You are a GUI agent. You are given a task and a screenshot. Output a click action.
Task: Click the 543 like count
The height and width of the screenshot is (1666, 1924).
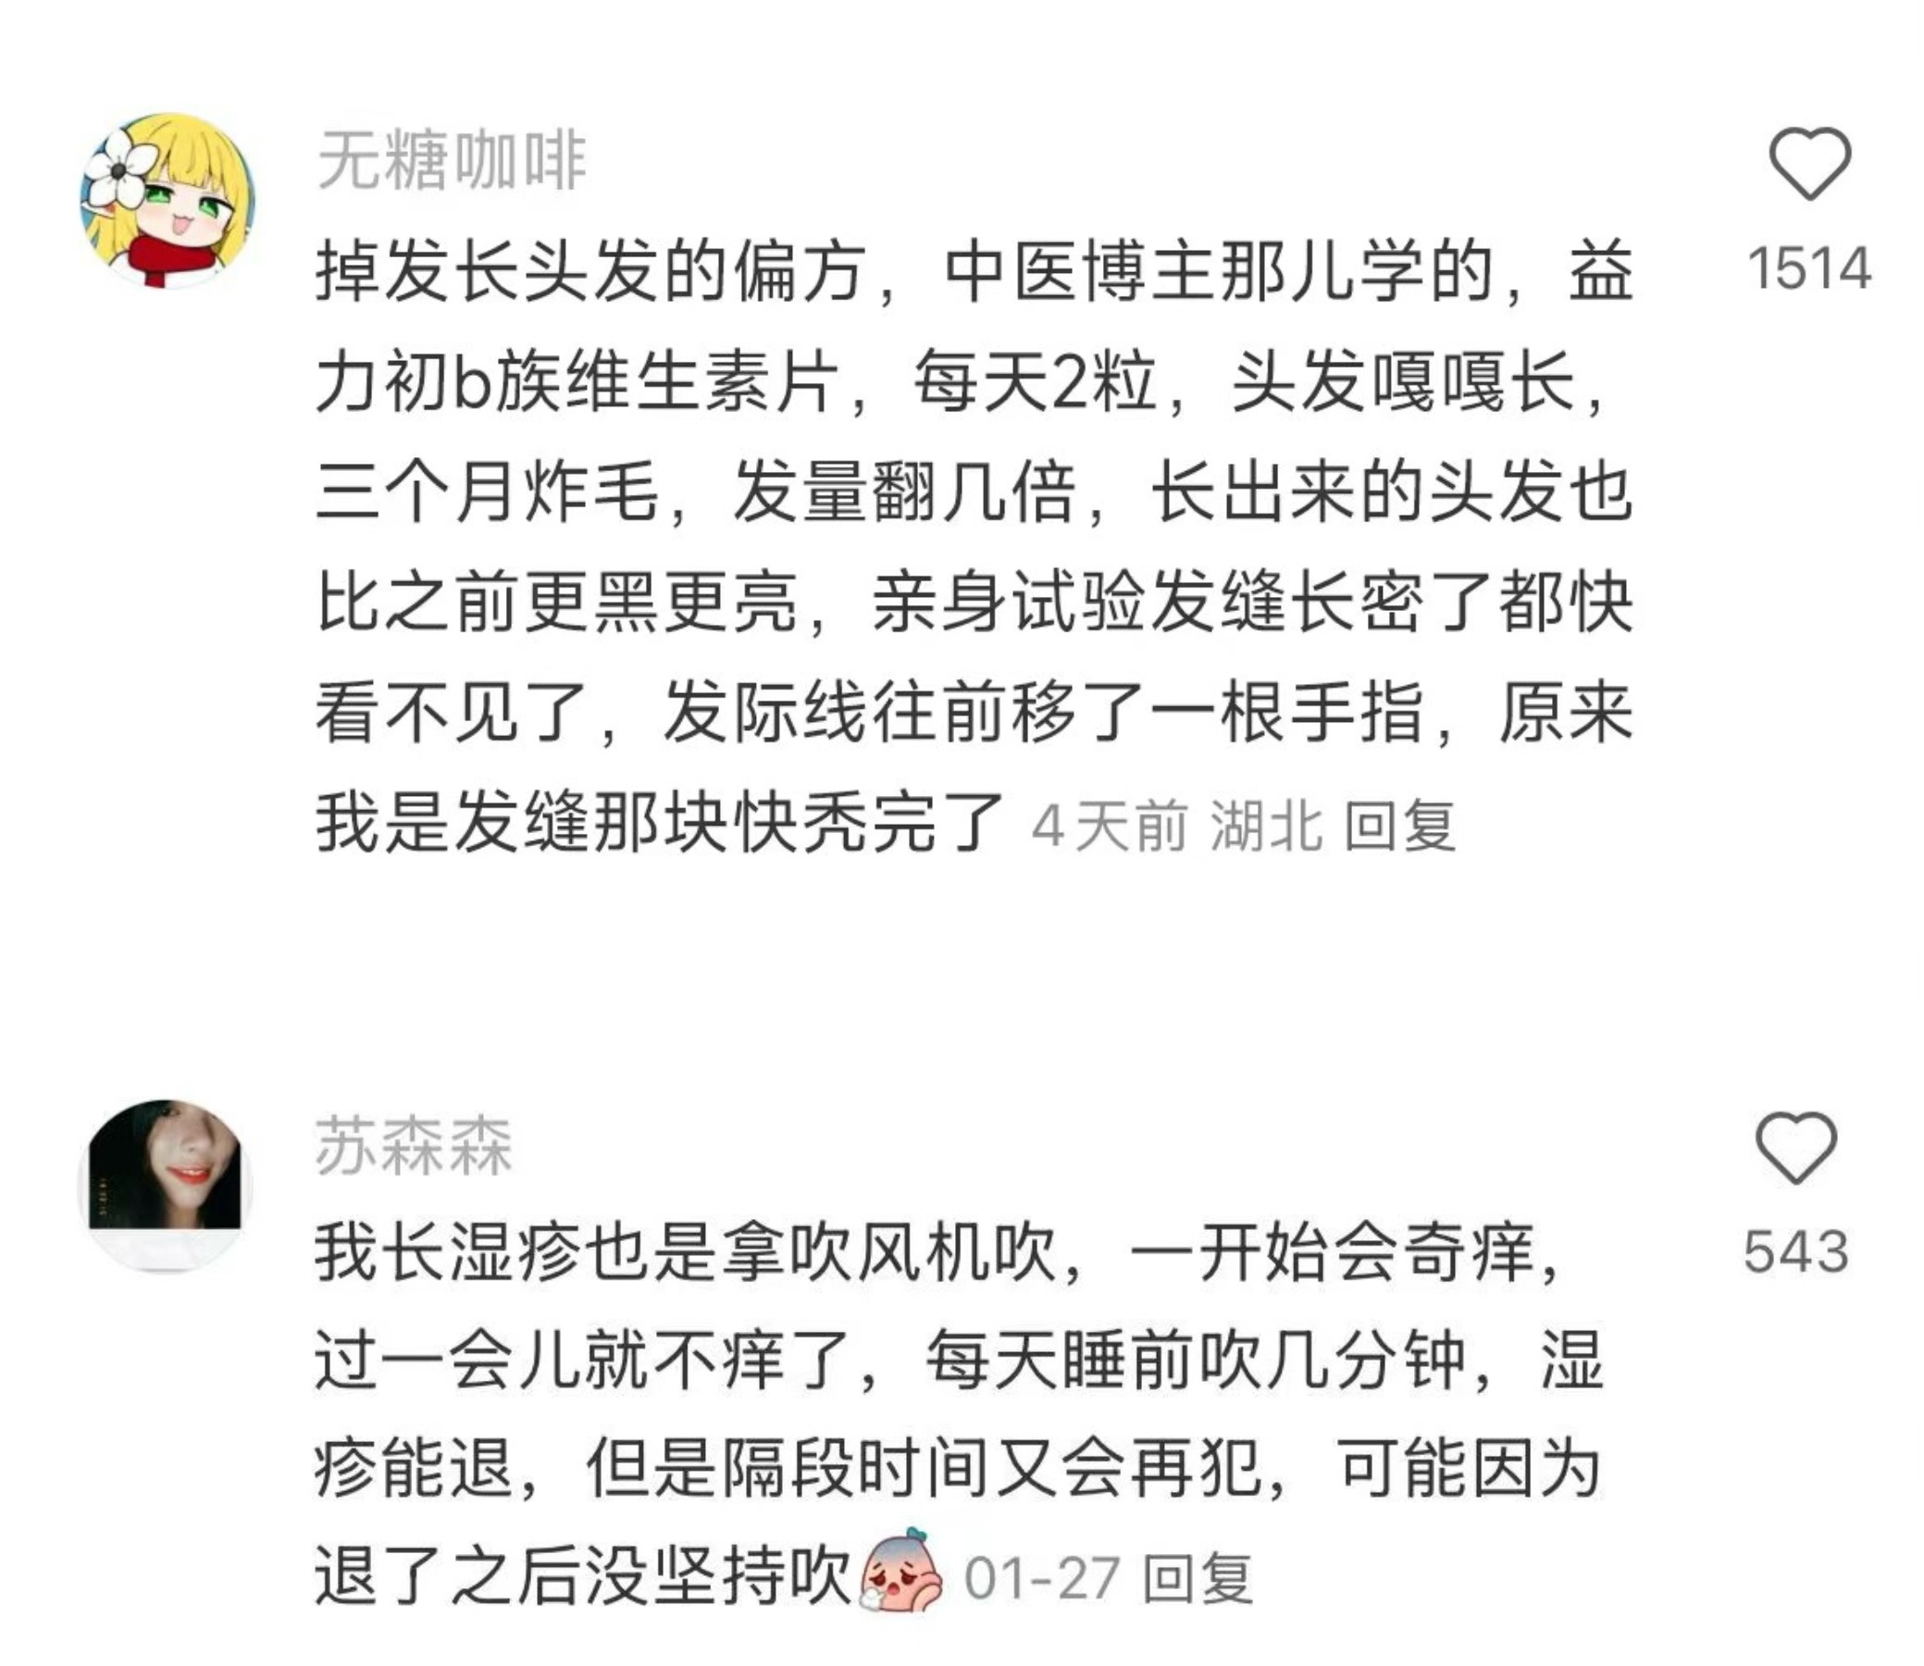pos(1795,1251)
